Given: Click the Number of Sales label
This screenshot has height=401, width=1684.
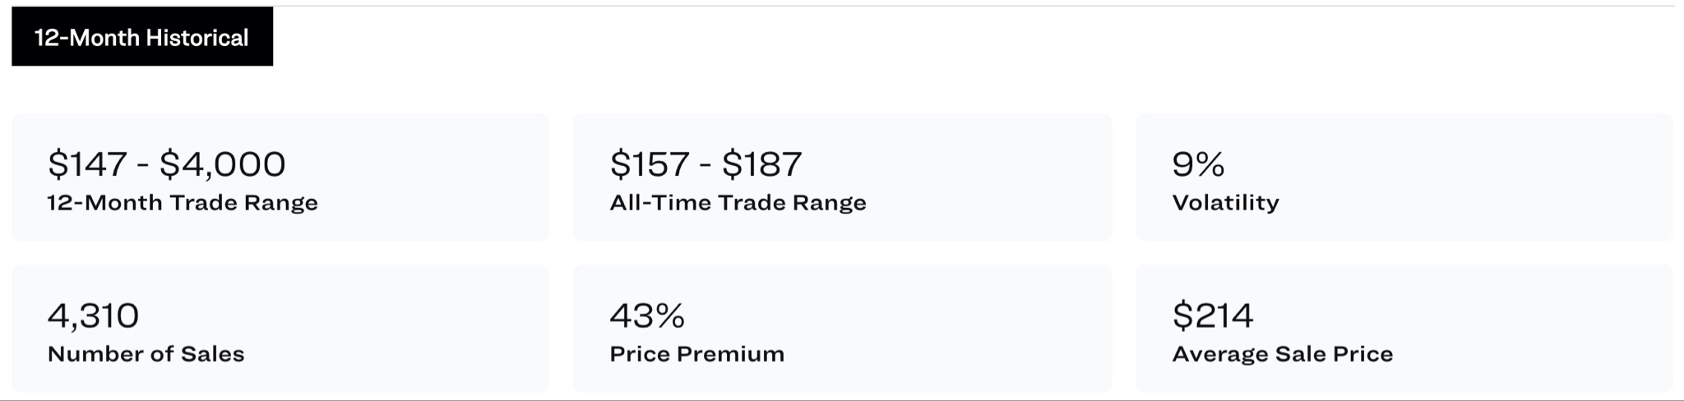Looking at the screenshot, I should pyautogui.click(x=146, y=354).
